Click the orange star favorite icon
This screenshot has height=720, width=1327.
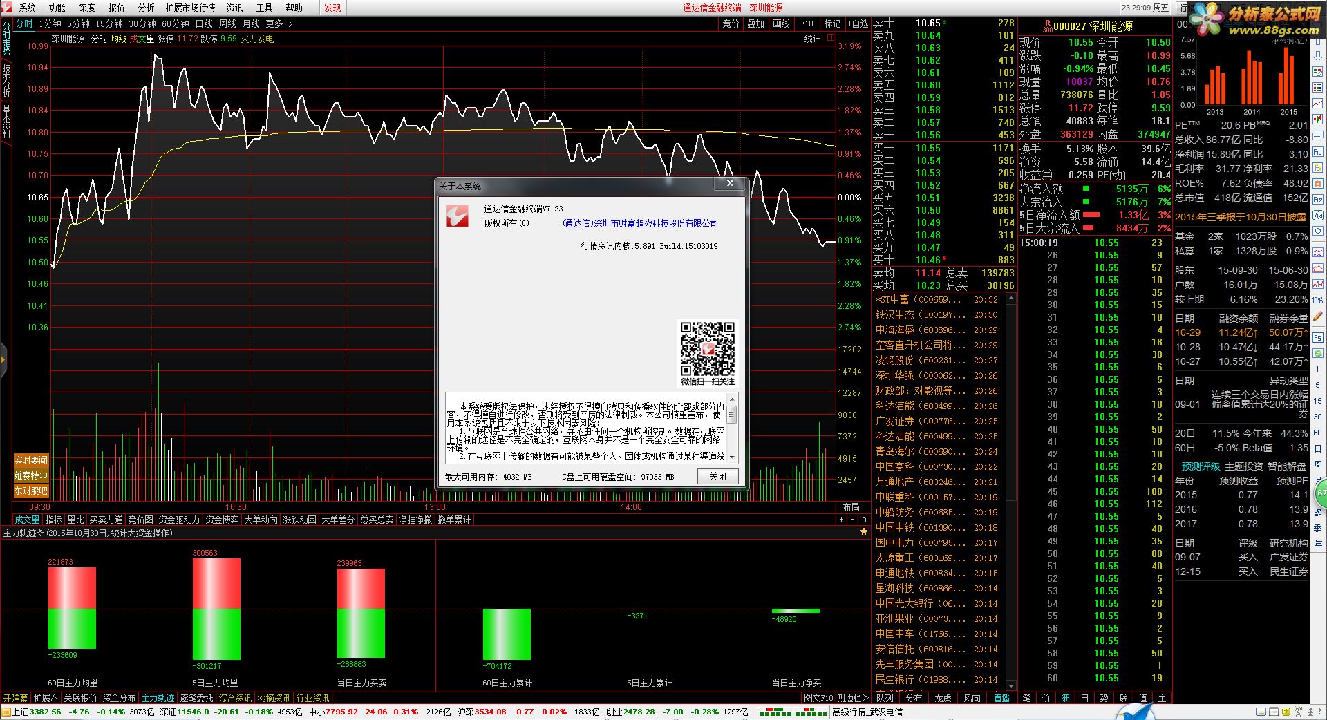point(863,532)
